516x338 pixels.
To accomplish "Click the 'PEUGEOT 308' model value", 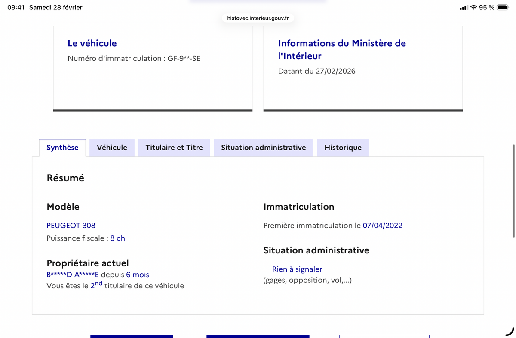I will 71,226.
